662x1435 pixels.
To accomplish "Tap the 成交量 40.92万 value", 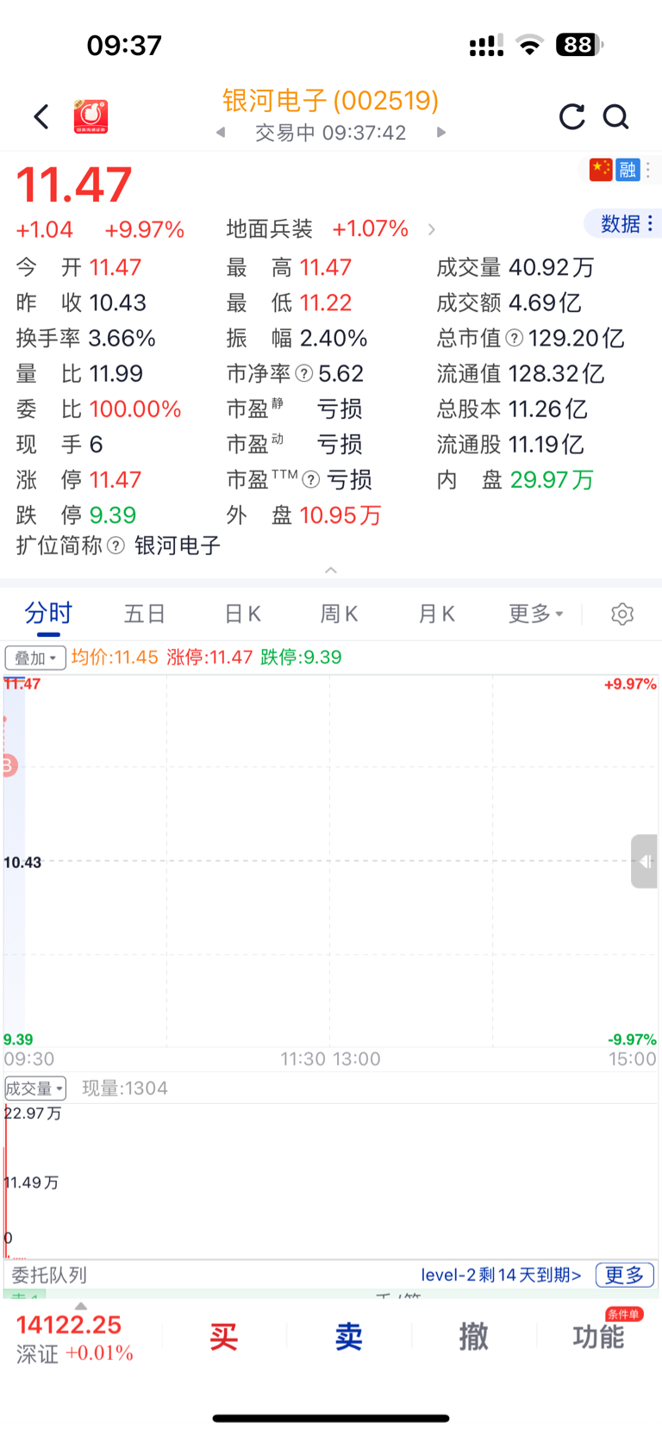I will pyautogui.click(x=552, y=267).
